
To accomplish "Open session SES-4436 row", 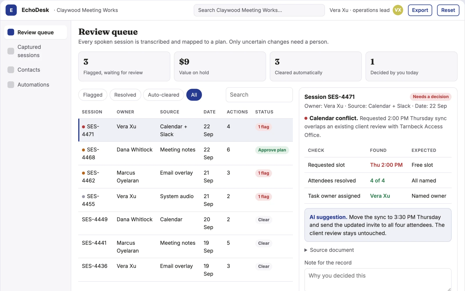I will (x=185, y=270).
